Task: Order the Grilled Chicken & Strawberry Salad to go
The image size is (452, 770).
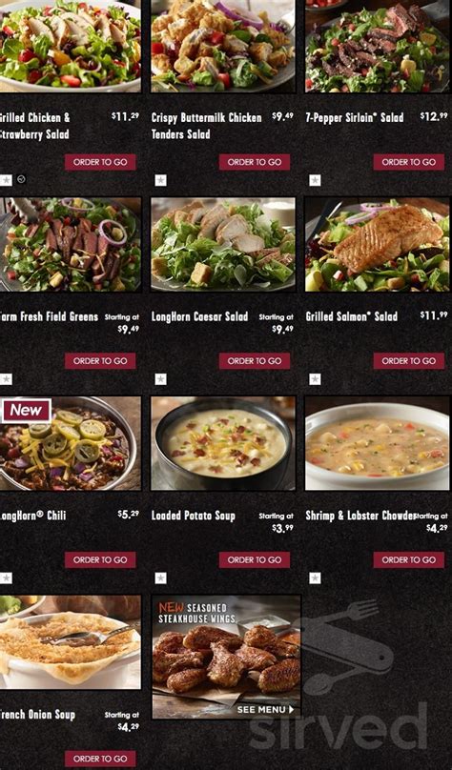Action: (x=100, y=162)
